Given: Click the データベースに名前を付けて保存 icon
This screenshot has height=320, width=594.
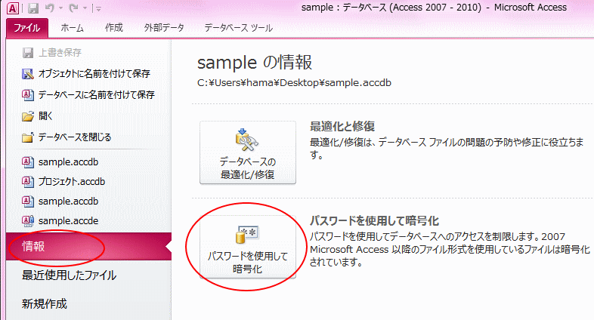Looking at the screenshot, I should 28,95.
